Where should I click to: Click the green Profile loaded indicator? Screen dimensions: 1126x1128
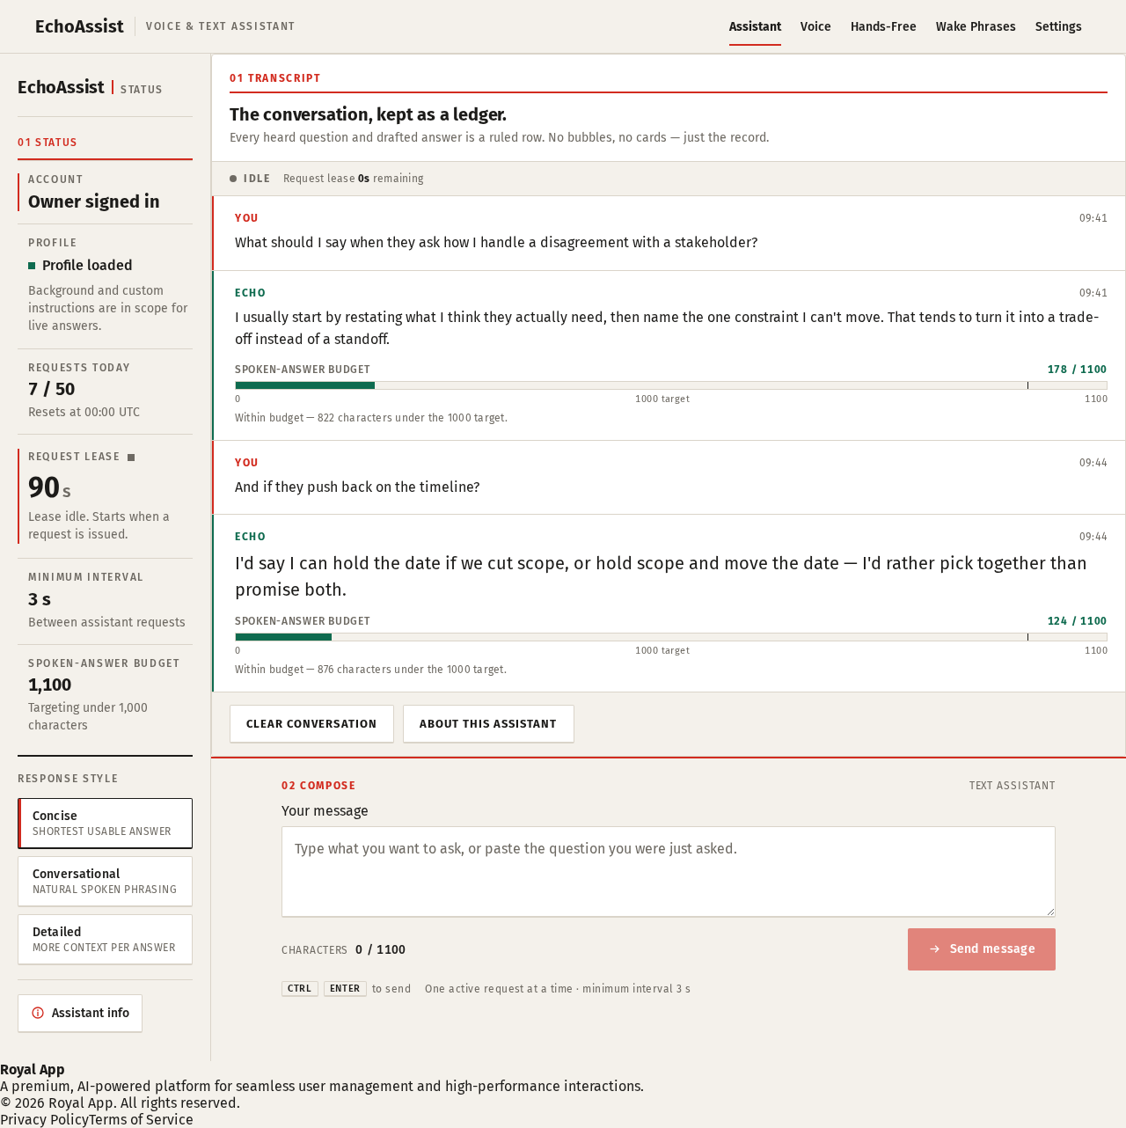tap(32, 266)
